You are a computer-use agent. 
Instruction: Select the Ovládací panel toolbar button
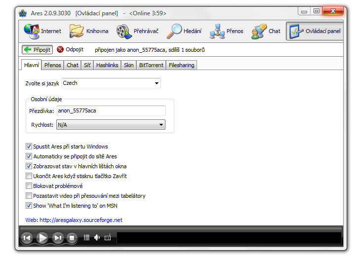coord(315,31)
